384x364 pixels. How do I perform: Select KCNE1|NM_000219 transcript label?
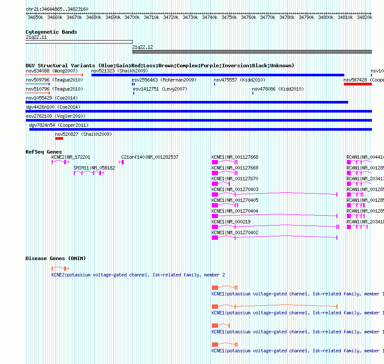(x=231, y=222)
